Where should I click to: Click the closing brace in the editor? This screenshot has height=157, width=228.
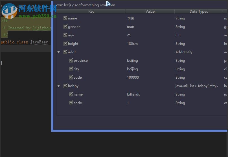[1, 63]
